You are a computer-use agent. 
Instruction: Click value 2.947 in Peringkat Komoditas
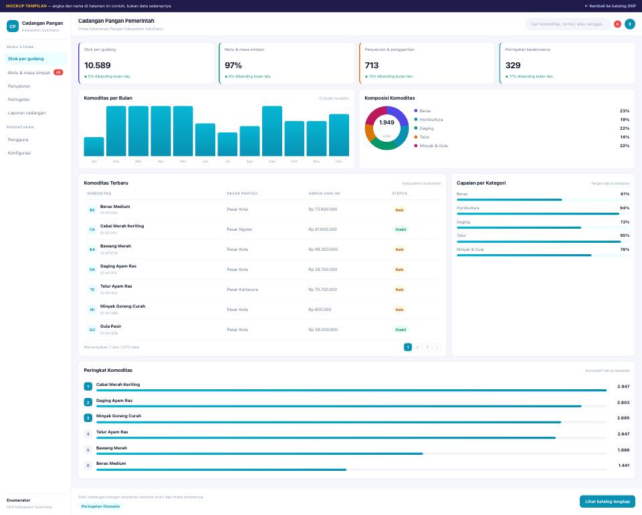point(623,387)
